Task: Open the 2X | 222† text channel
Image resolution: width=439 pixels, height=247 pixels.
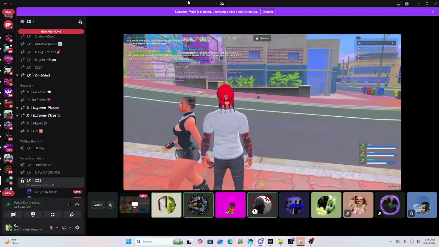Action: (51, 67)
